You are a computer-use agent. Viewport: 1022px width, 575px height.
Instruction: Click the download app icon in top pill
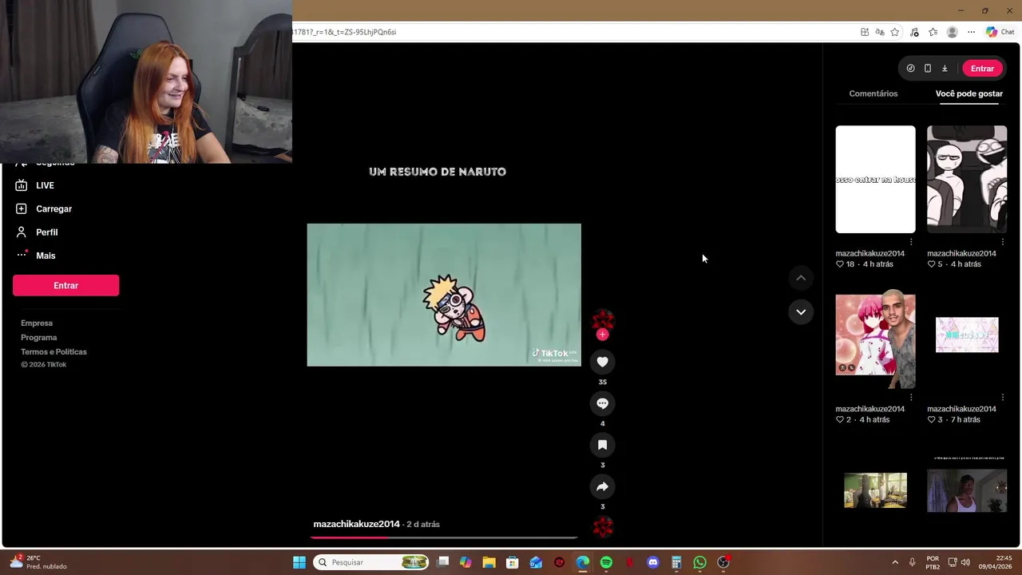point(945,69)
